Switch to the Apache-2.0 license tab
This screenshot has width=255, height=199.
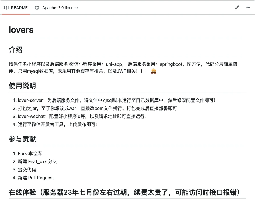coord(60,8)
